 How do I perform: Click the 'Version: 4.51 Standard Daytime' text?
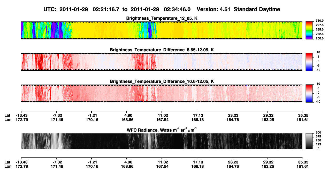click(x=238, y=10)
